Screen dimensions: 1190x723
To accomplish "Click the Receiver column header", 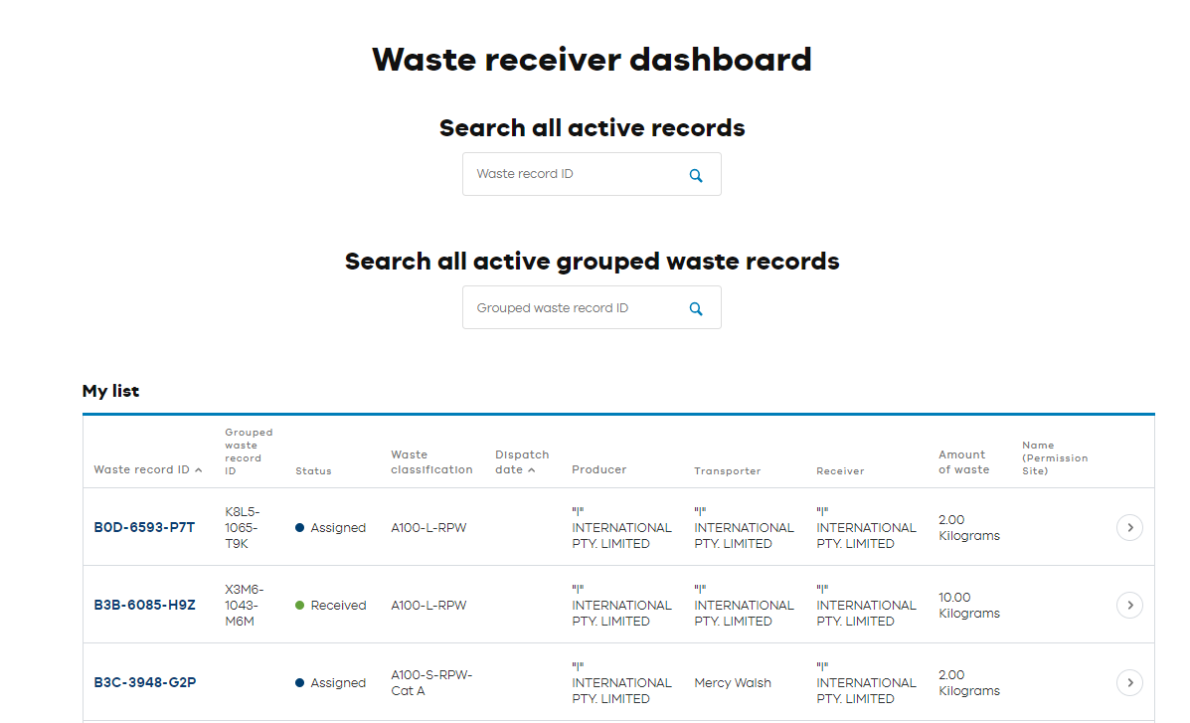I will [x=840, y=470].
